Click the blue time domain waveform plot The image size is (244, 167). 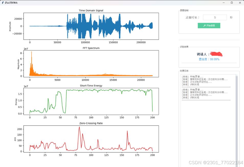91,26
